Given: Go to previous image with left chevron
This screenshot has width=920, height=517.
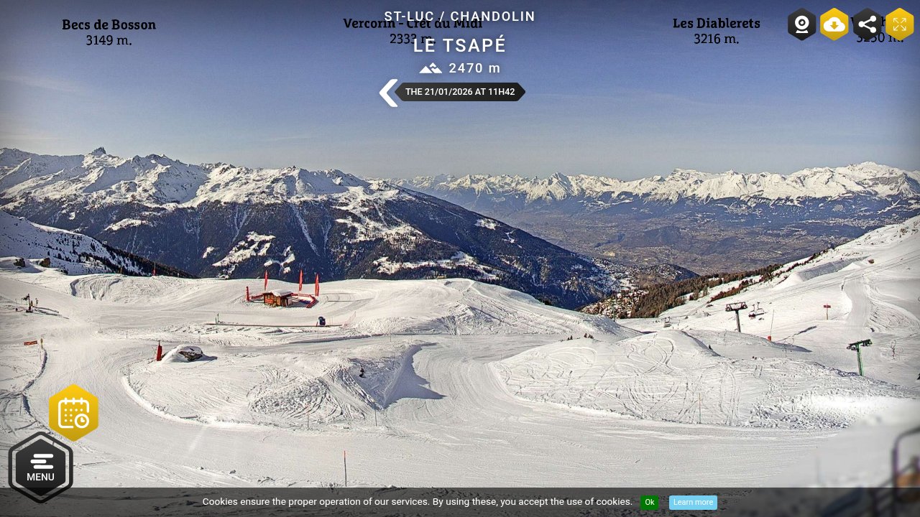Looking at the screenshot, I should pos(388,93).
